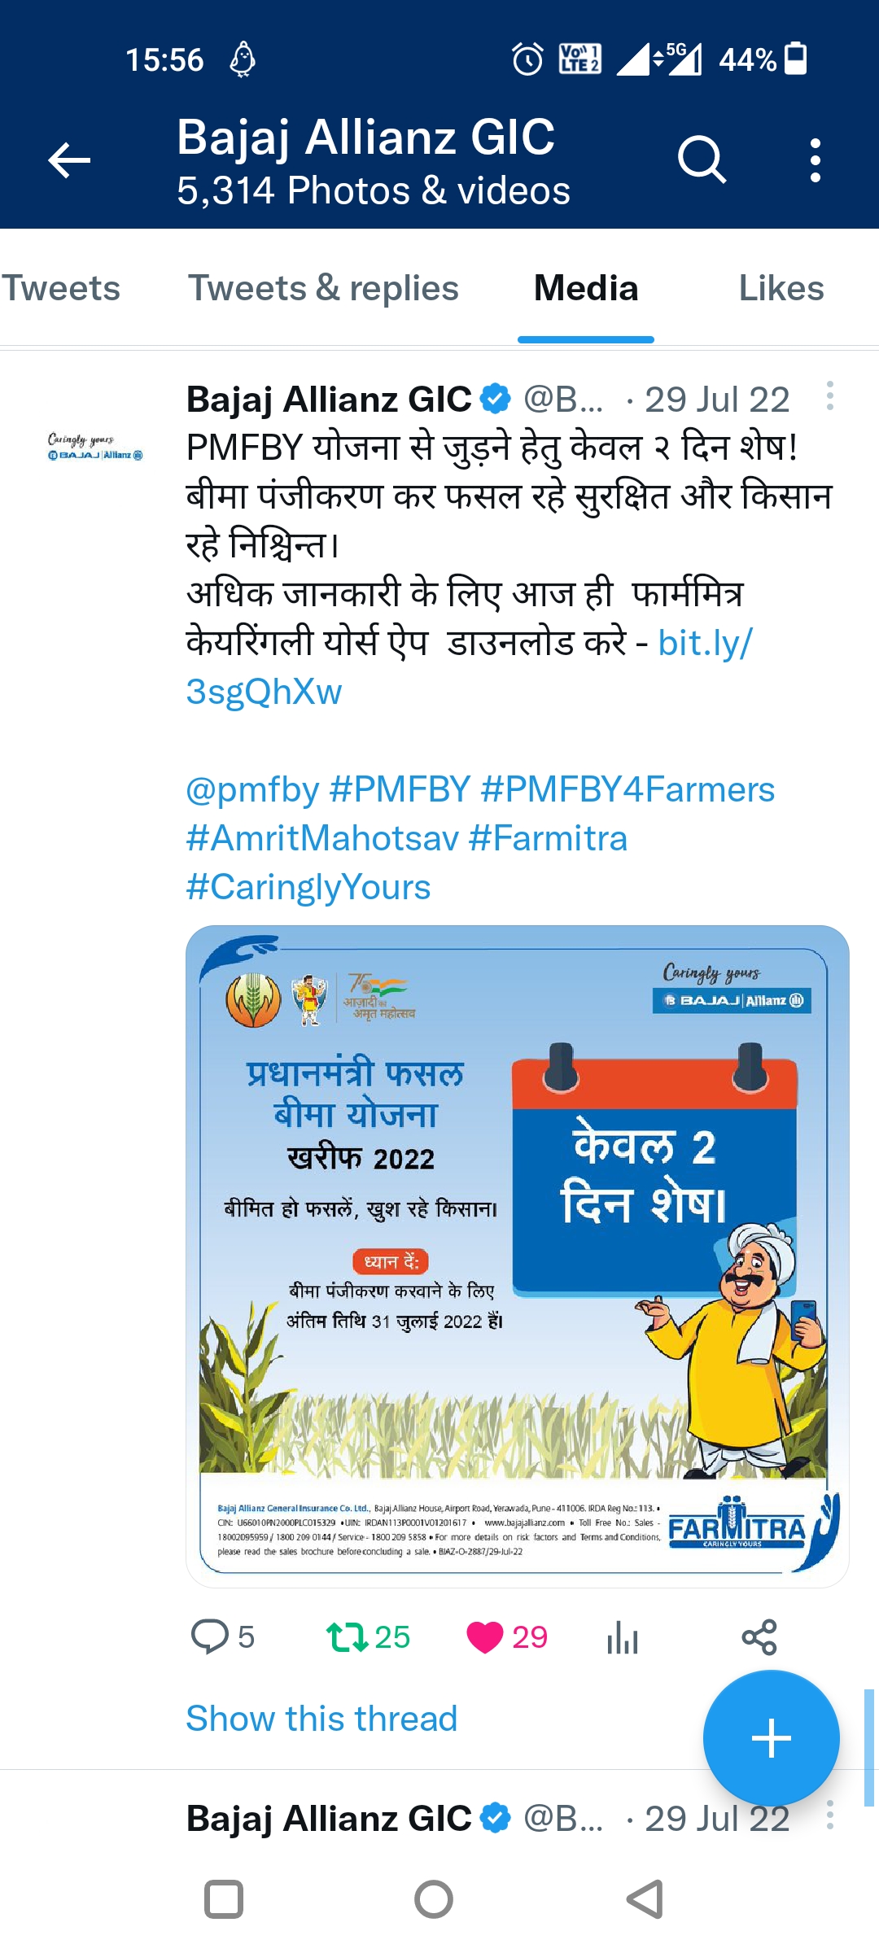Viewport: 879px width, 1953px height.
Task: Switch to the Tweets & replies tab
Action: tap(323, 288)
